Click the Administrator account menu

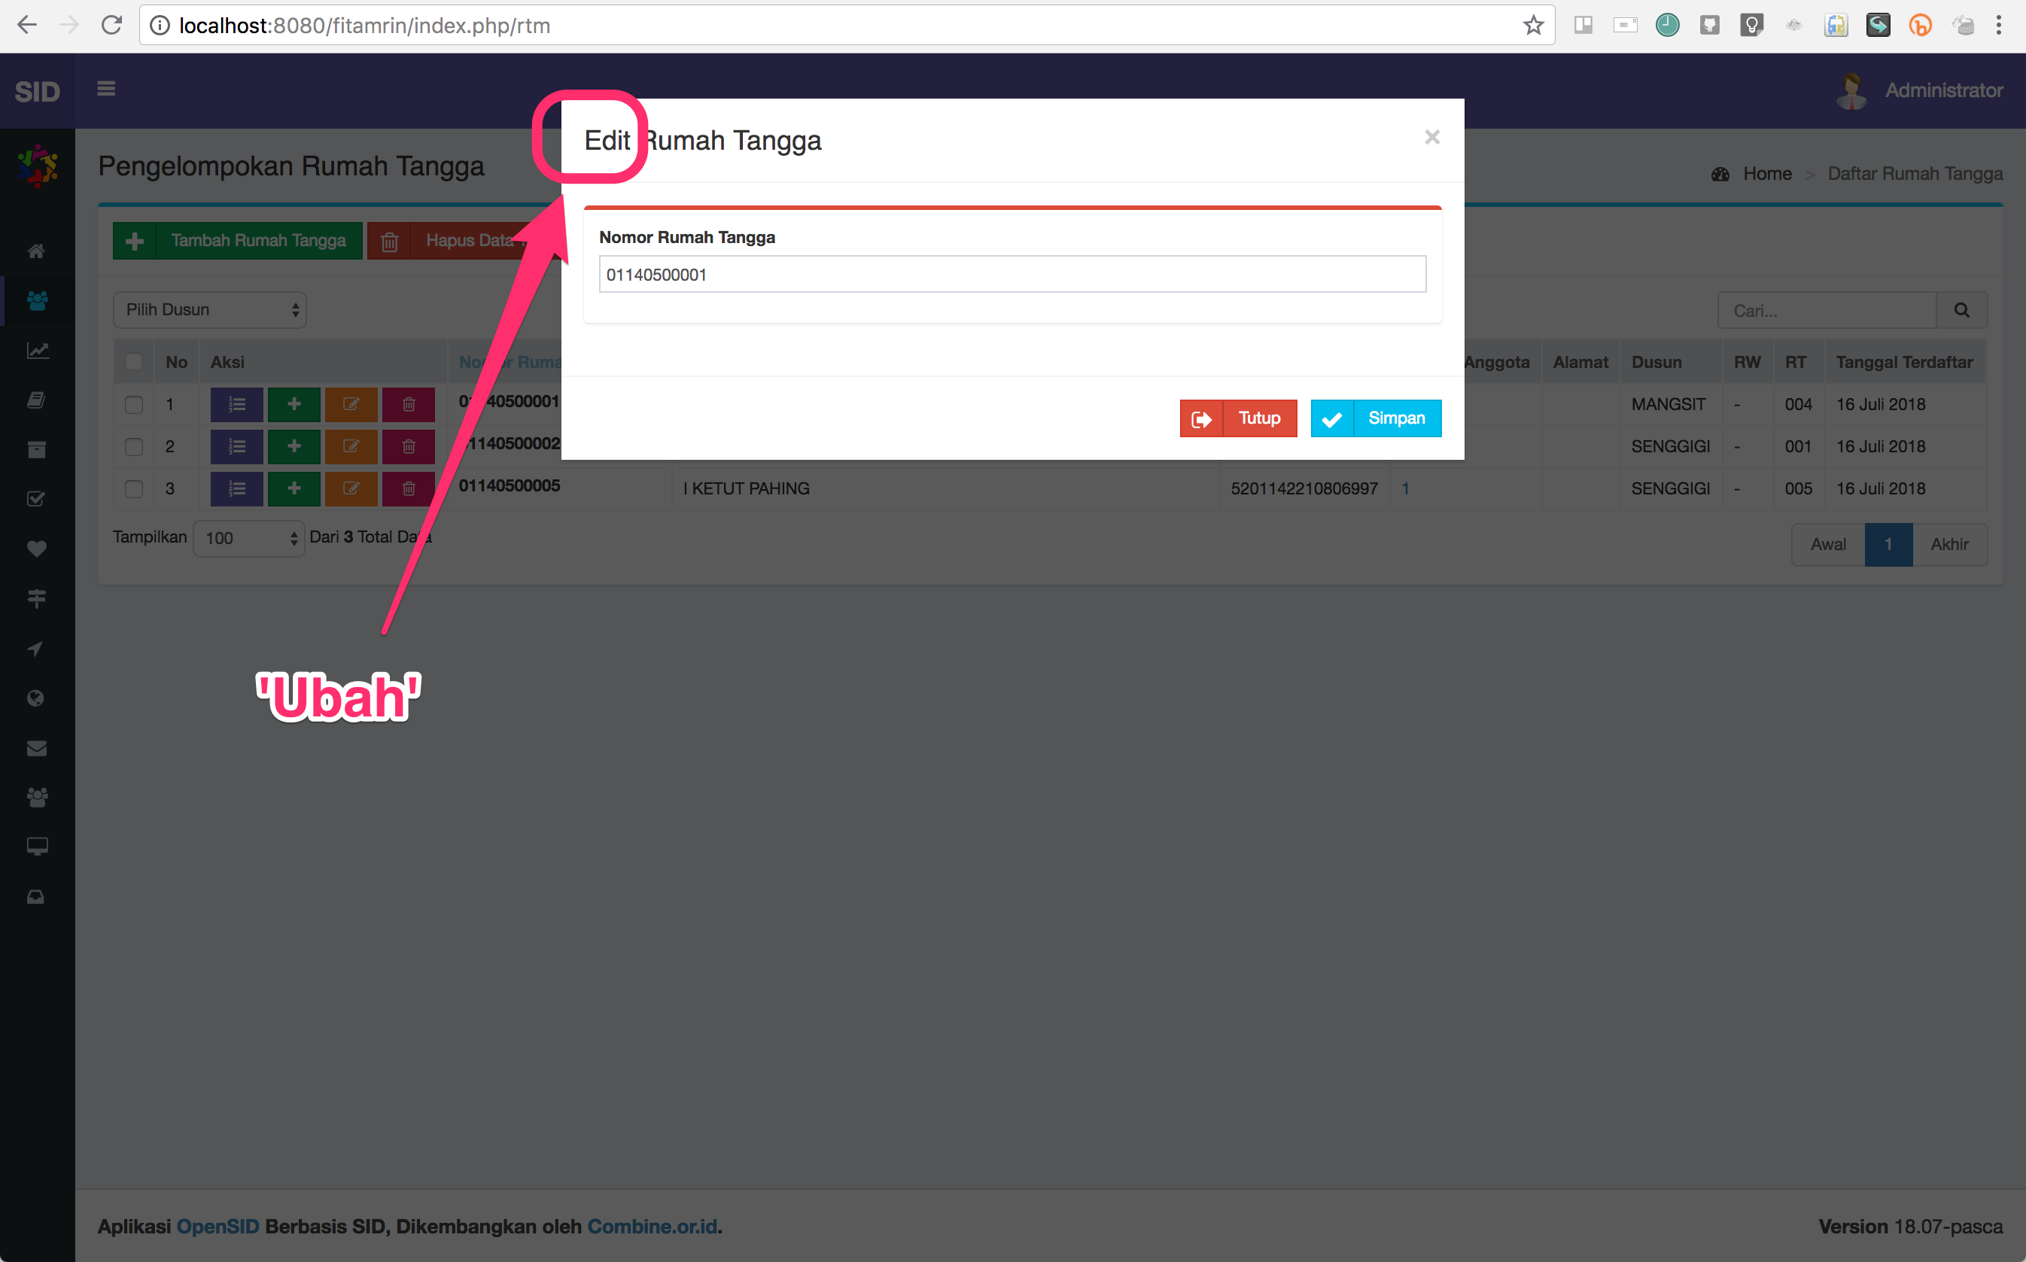(x=1942, y=90)
